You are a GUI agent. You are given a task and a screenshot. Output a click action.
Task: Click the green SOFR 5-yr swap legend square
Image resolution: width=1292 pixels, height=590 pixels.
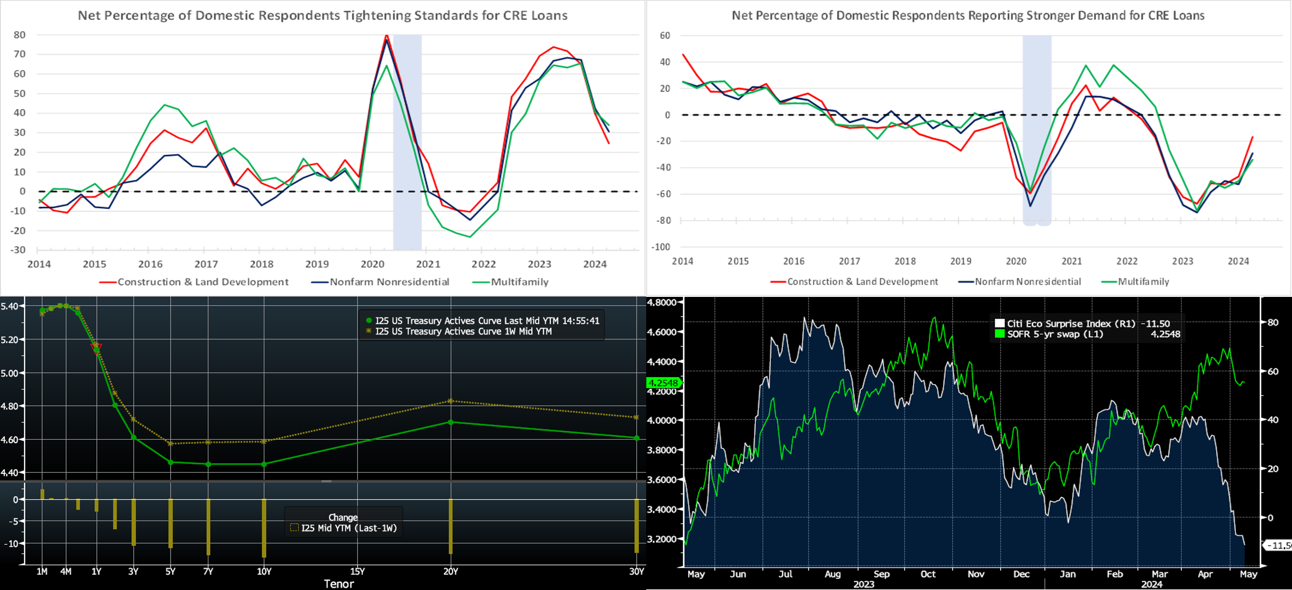click(1000, 334)
